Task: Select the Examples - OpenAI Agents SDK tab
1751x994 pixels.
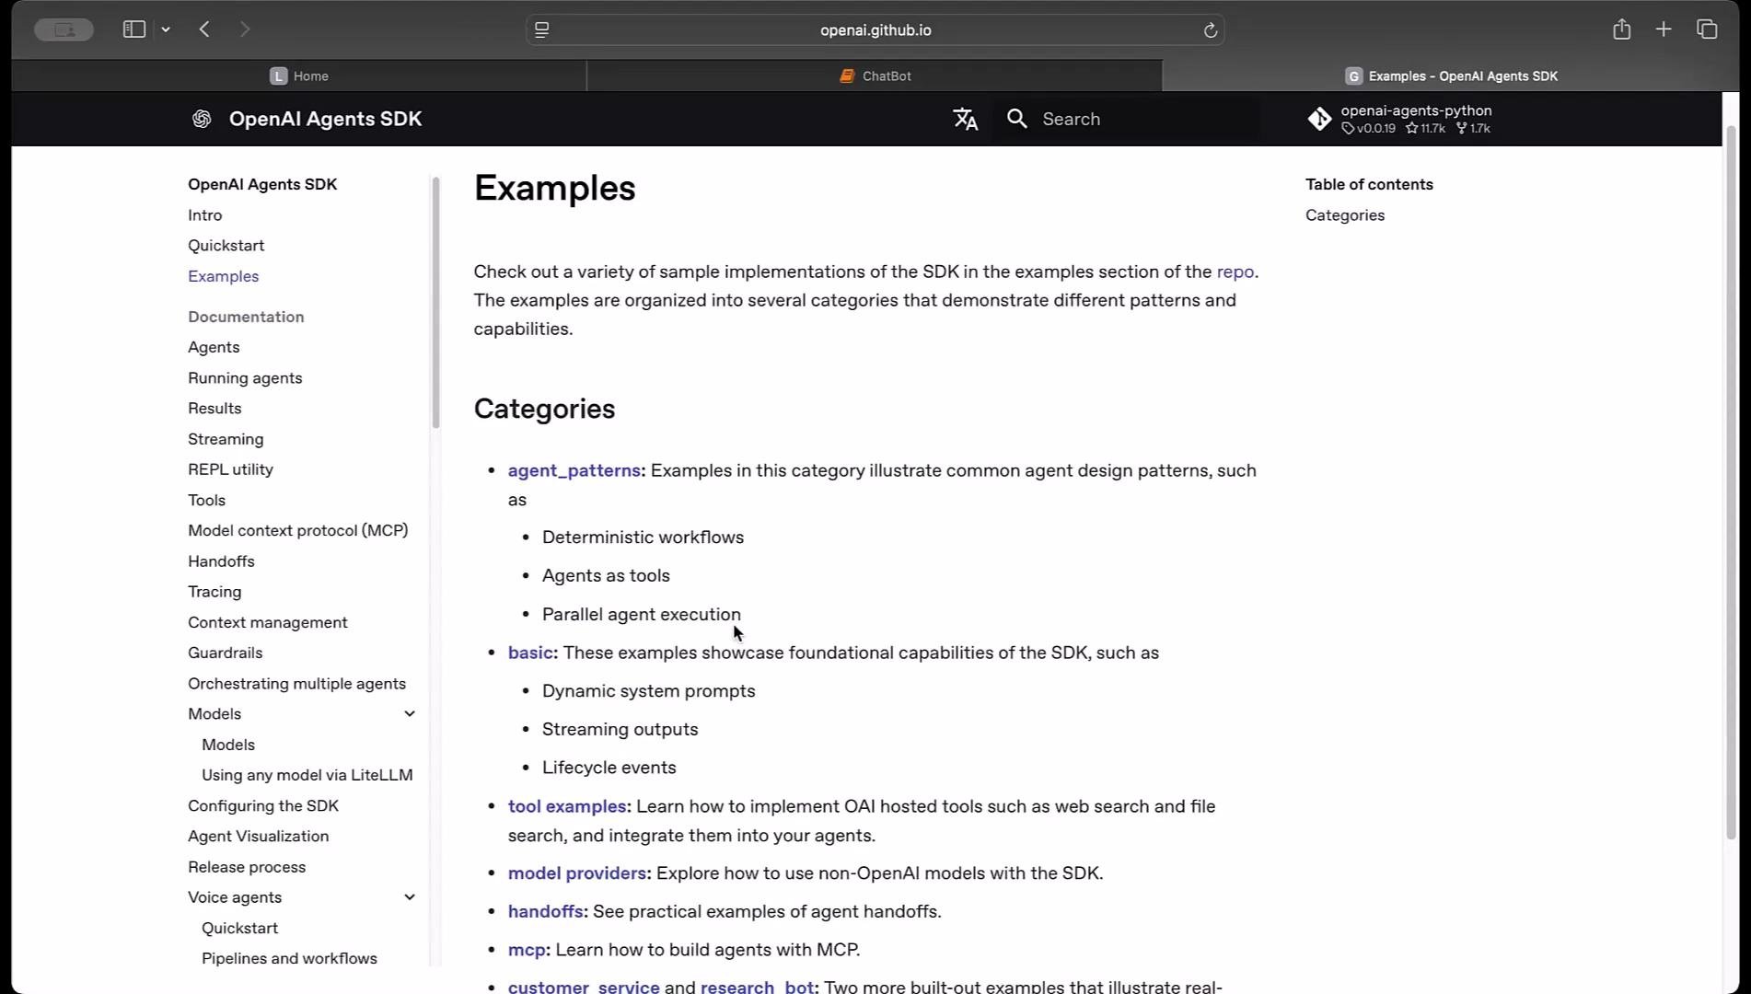Action: click(1451, 75)
